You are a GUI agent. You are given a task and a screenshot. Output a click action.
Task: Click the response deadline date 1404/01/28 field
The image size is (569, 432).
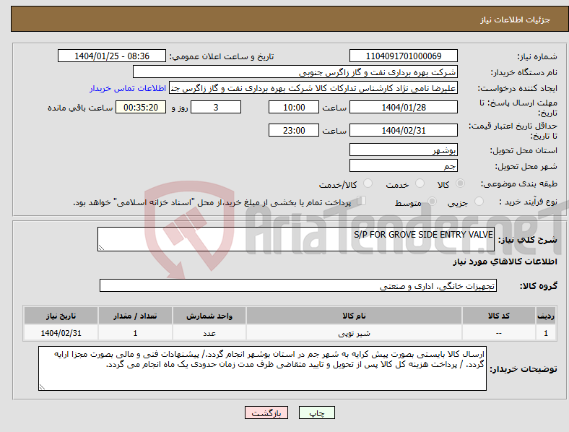[x=403, y=108]
